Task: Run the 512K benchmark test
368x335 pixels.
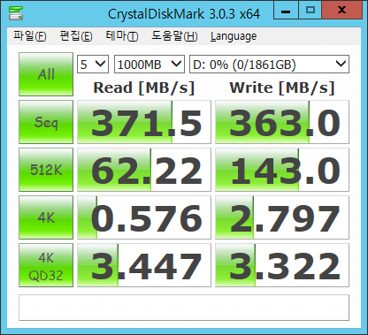Action: click(46, 170)
